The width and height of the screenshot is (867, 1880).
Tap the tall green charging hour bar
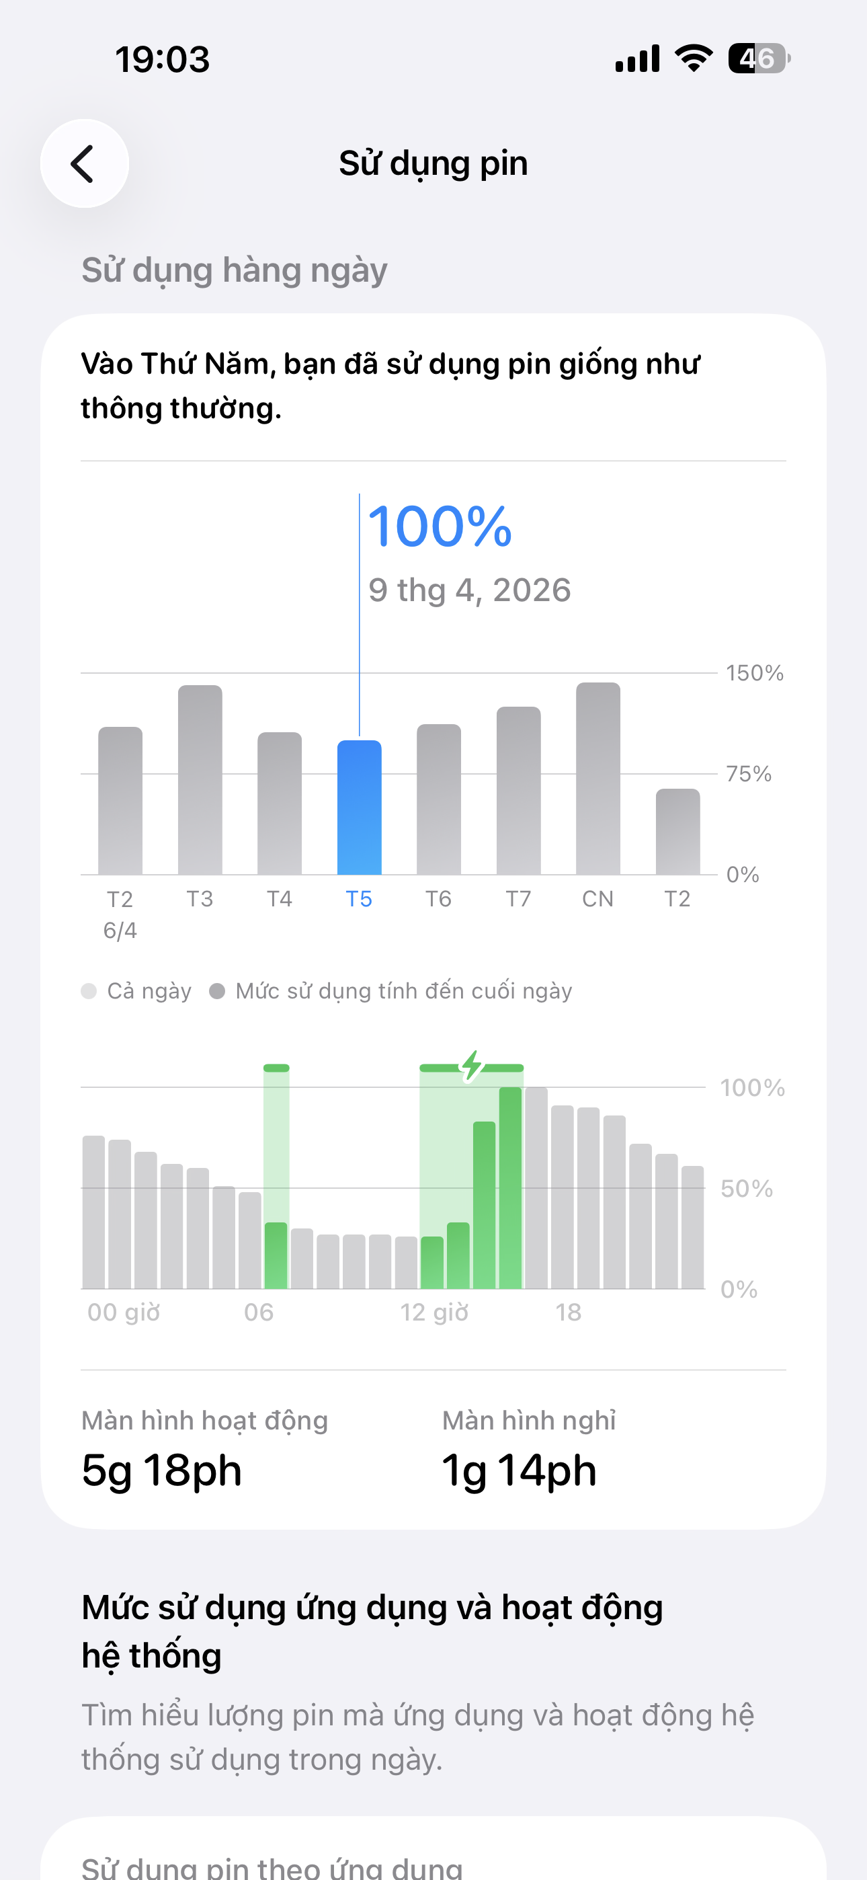click(510, 1187)
